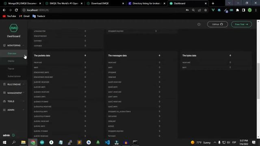Open File Explorer from the taskbar

[x=24, y=142]
